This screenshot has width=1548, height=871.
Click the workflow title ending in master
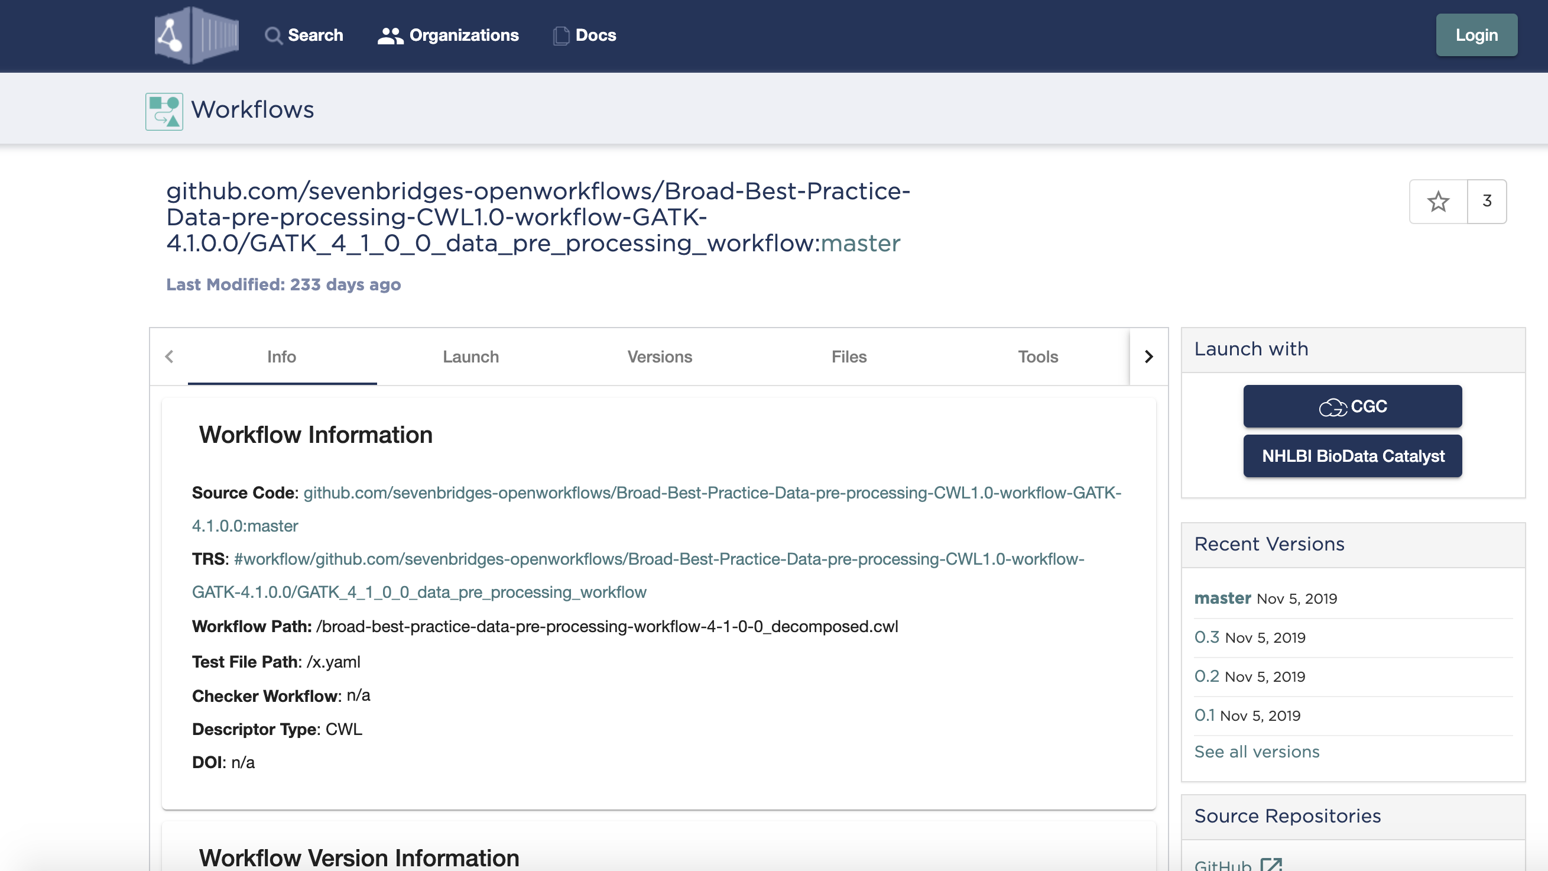click(538, 217)
